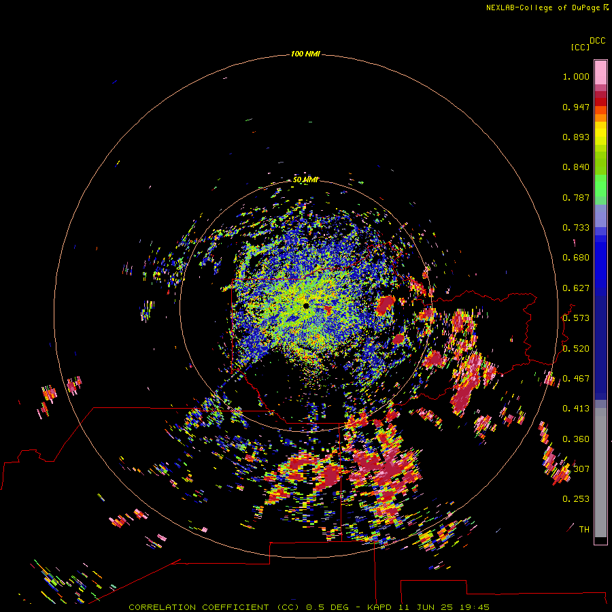The height and width of the screenshot is (612, 612).
Task: Select the large gray color bar segment
Action: (x=600, y=473)
